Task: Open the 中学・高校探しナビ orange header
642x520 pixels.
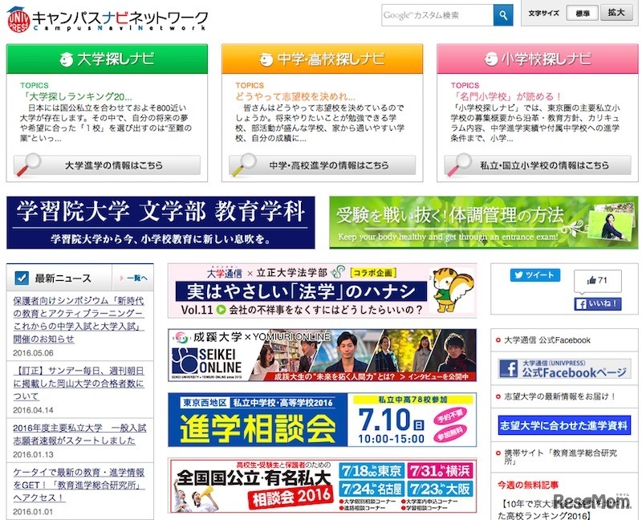Action: click(323, 59)
